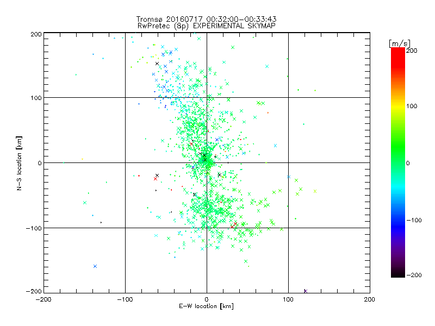
Task: Click the purple X marker on bottom axis
Action: pos(306,291)
